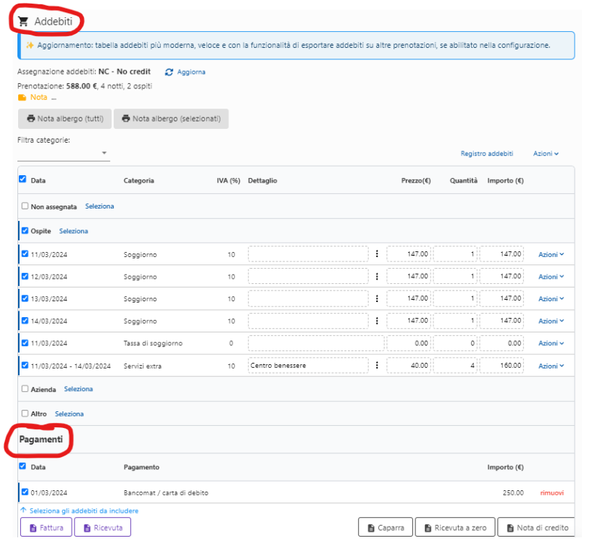Viewport: 595px width, 554px height.
Task: Click the yellow Nota folder icon
Action: (x=22, y=97)
